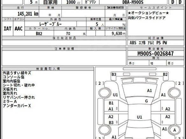Select PW in the equipment list
186x139 pixels.
pos(165,43)
